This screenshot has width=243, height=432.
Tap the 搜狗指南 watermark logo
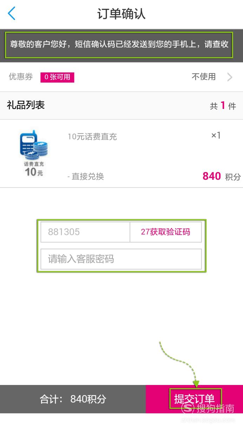tap(208, 408)
